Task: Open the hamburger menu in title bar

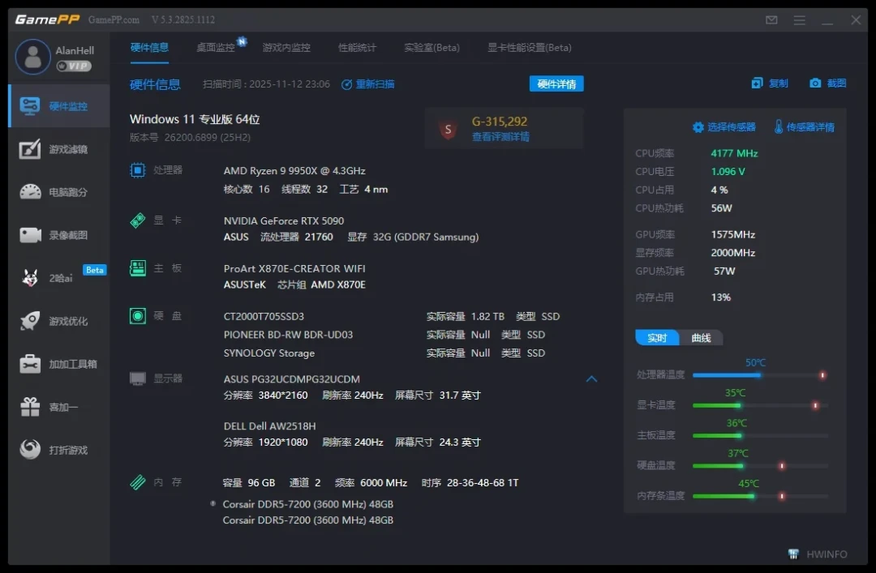Action: coord(800,20)
